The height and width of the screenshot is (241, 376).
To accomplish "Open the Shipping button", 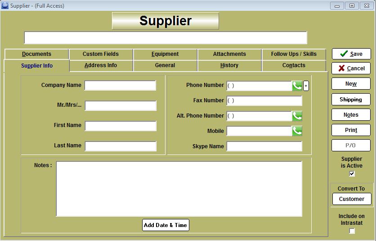I will [351, 100].
